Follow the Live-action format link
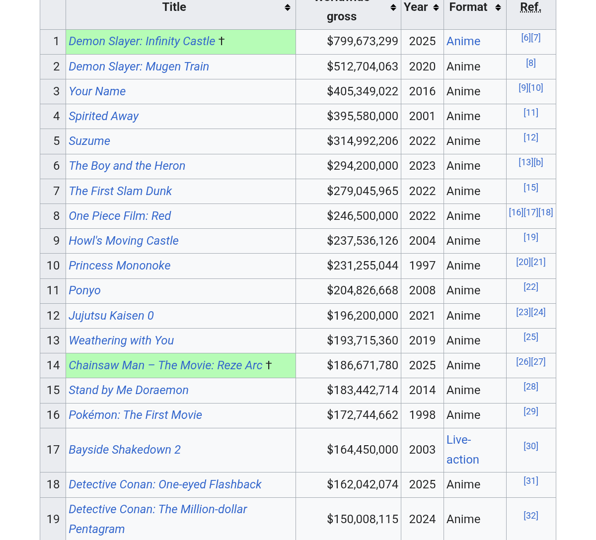This screenshot has width=596, height=540. coord(462,450)
